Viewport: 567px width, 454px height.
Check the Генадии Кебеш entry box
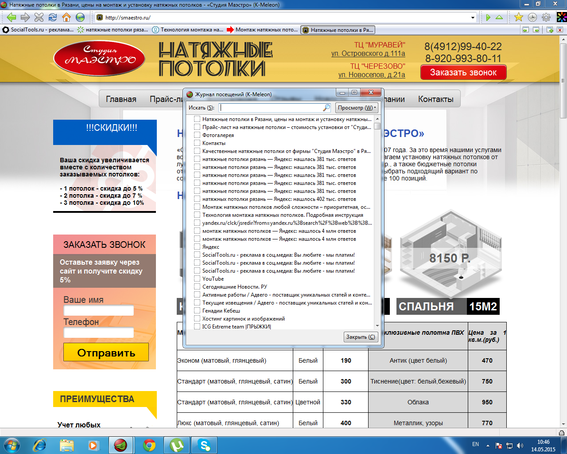tap(197, 311)
